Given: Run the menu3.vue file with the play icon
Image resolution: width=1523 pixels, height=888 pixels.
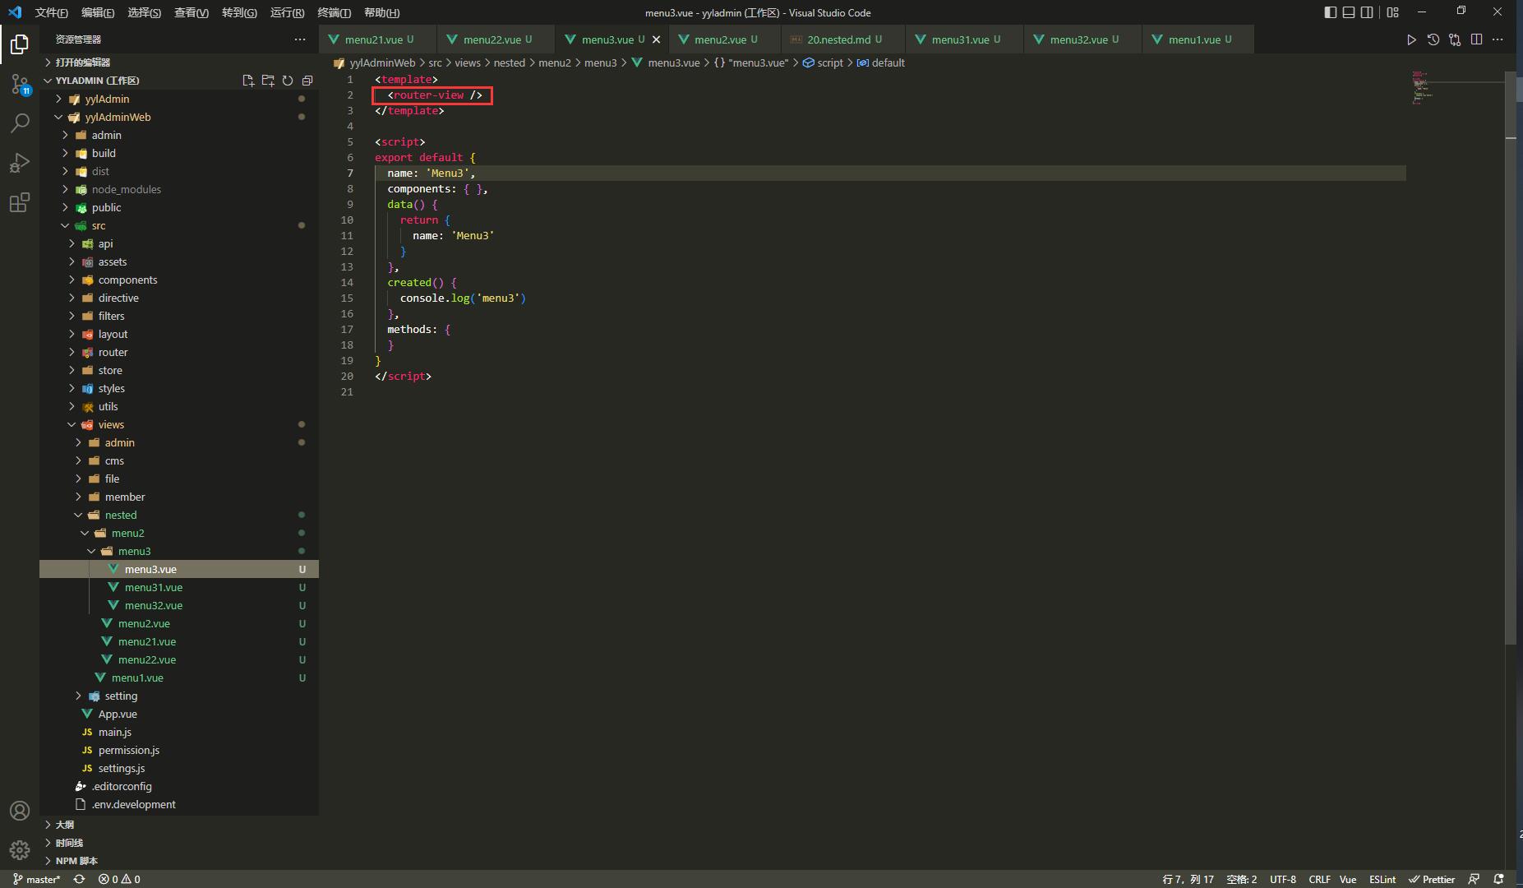Looking at the screenshot, I should coord(1411,39).
